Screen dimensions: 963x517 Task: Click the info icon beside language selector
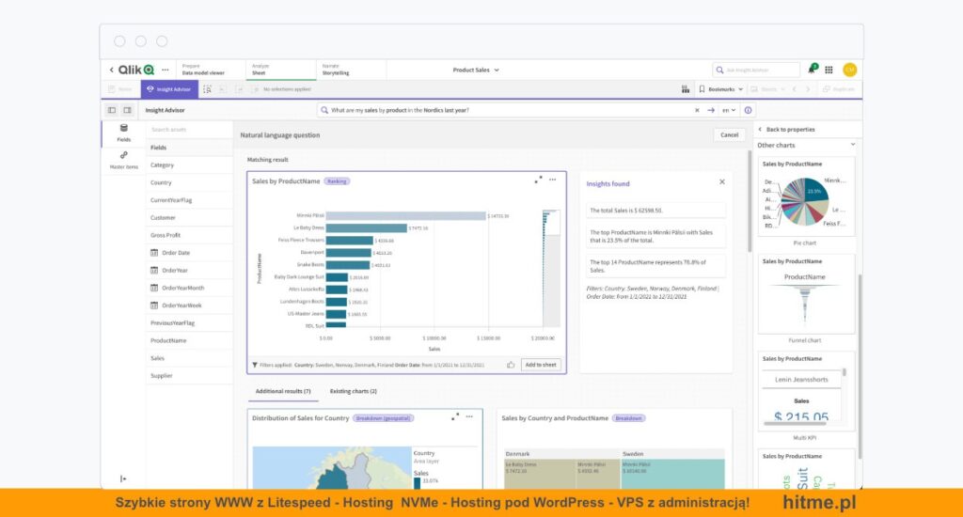749,110
